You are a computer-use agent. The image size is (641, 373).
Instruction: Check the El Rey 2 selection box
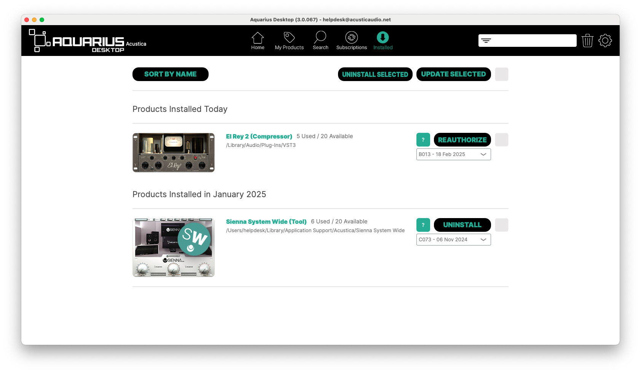[501, 140]
